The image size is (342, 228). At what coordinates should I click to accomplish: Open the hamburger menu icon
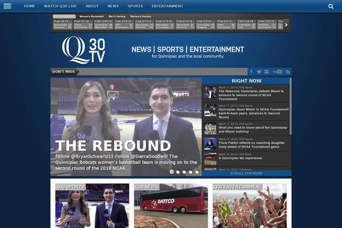(x=7, y=6)
